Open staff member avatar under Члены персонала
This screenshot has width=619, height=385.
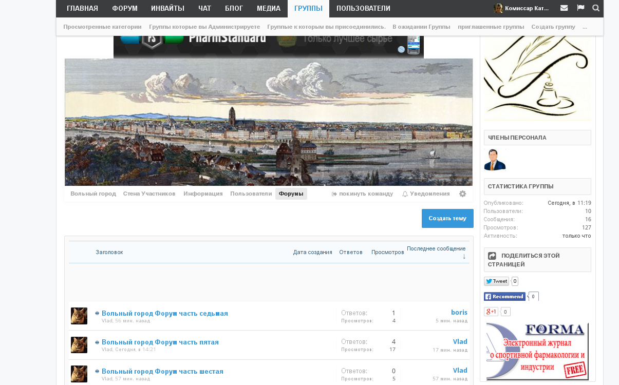[495, 160]
